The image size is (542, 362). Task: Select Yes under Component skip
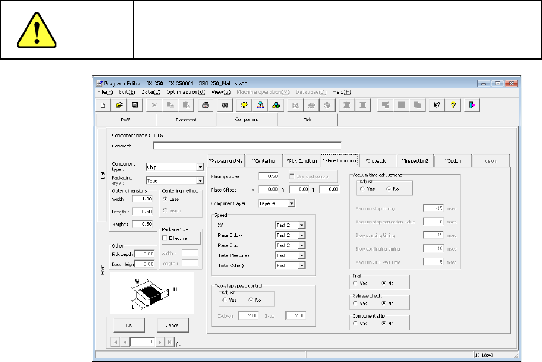pyautogui.click(x=355, y=324)
